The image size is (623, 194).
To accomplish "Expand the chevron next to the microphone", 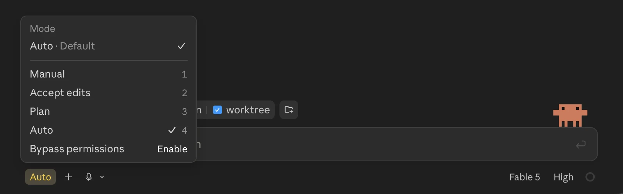I will click(102, 177).
